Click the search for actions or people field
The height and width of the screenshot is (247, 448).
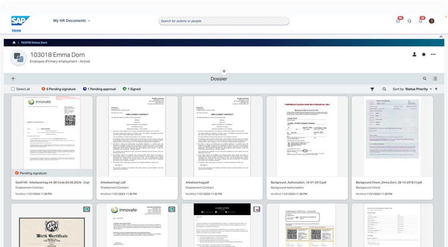(x=224, y=21)
